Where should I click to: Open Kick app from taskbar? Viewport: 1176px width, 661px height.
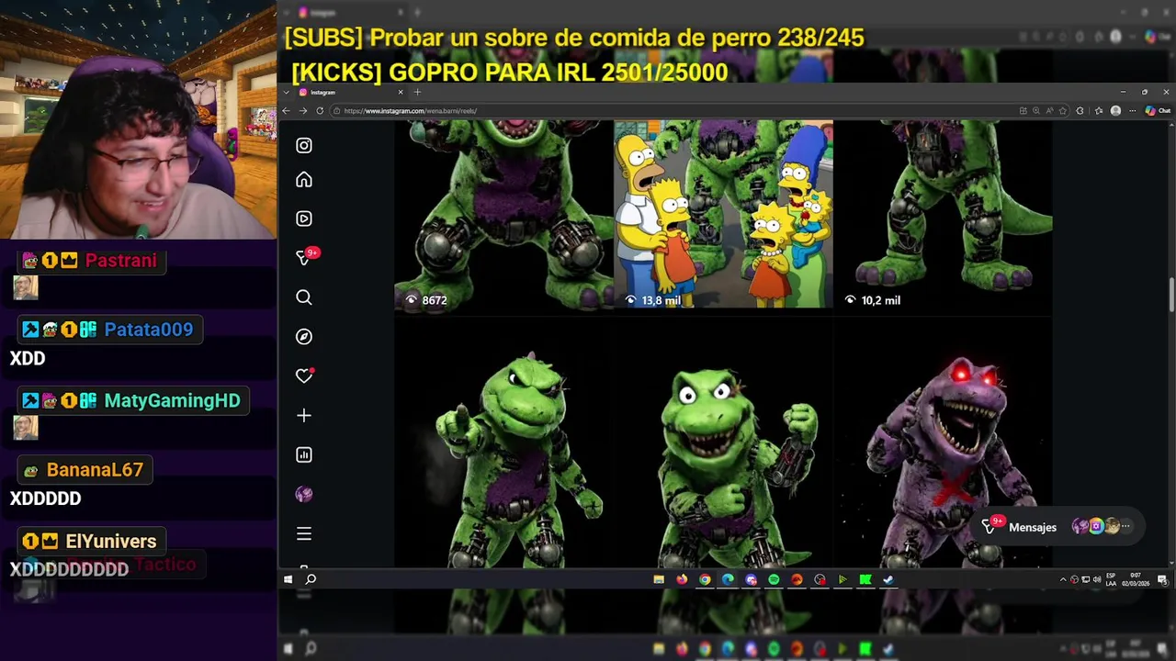coord(865,579)
